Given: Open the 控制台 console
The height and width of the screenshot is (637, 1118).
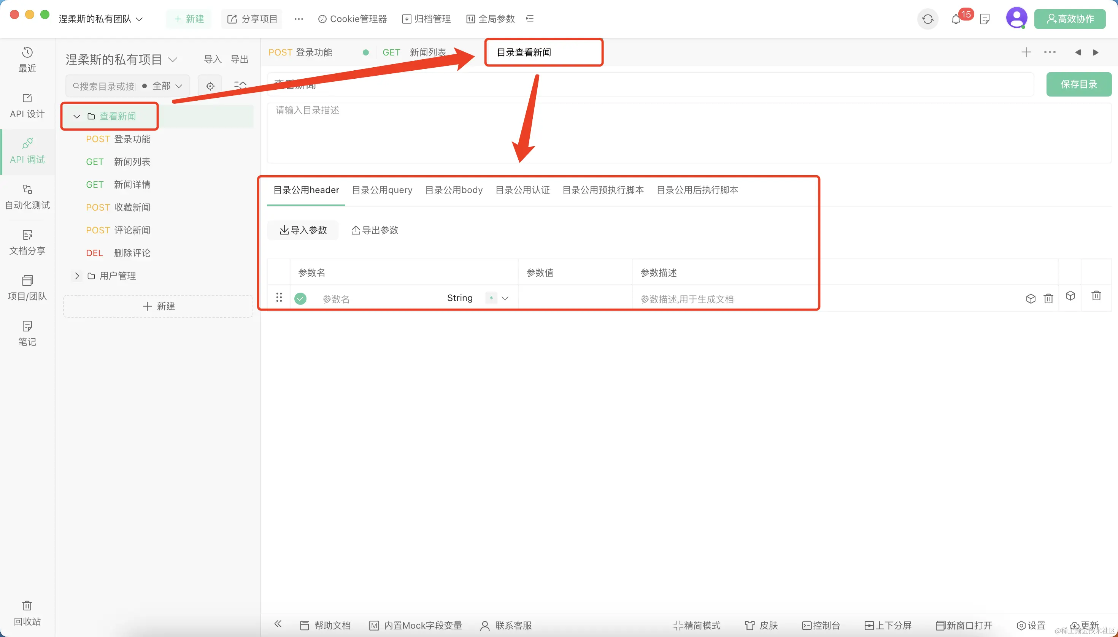Looking at the screenshot, I should [821, 625].
